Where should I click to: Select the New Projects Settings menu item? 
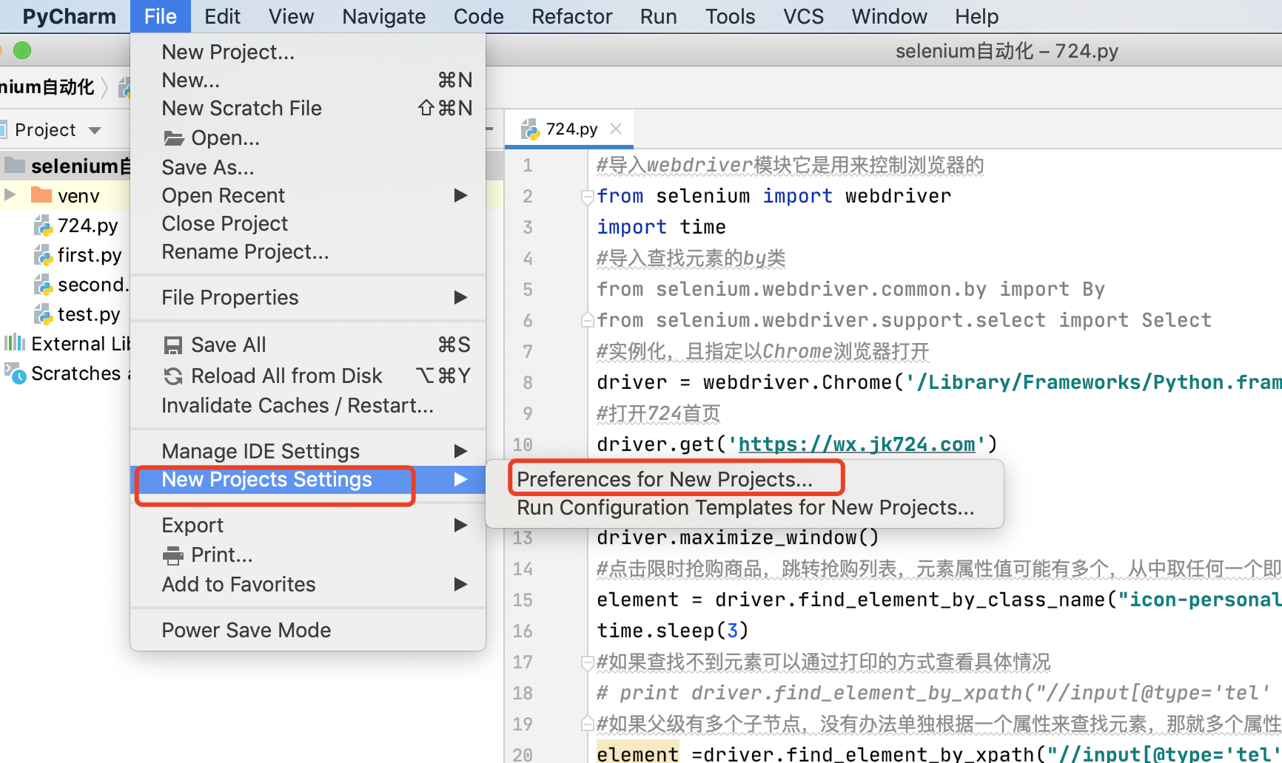point(307,480)
